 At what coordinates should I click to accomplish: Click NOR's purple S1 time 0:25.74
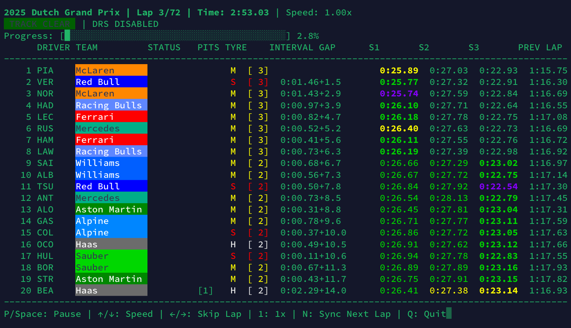(x=399, y=93)
